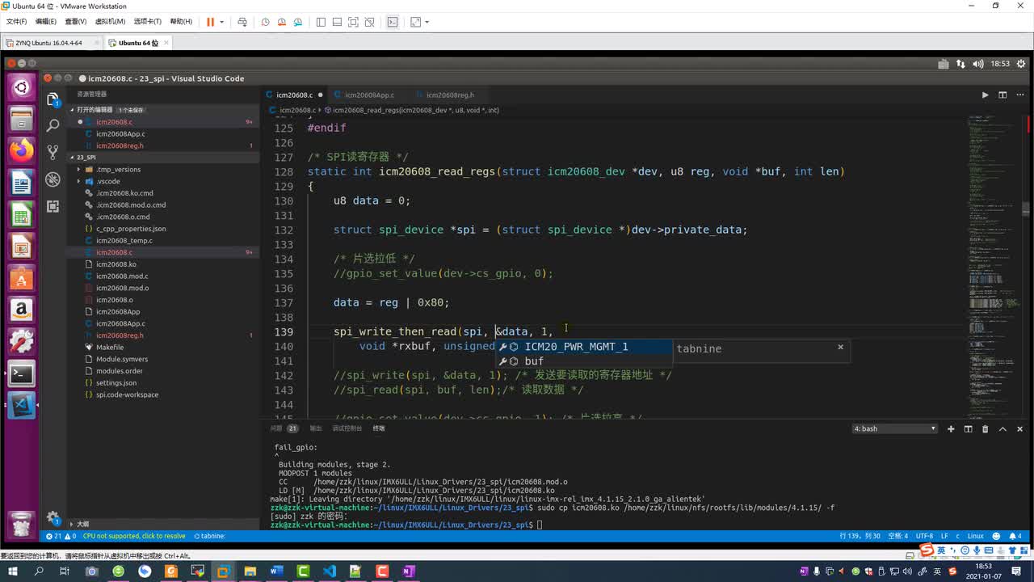Switch to the icm20608App.c editor tab
Screen dimensions: 1034x582
[369, 95]
